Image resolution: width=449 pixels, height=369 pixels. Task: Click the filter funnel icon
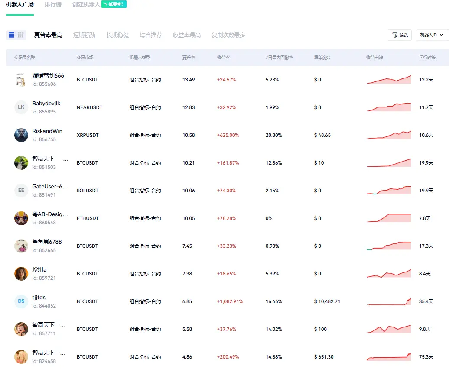pyautogui.click(x=395, y=35)
